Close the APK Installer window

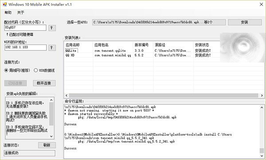[x=261, y=4]
